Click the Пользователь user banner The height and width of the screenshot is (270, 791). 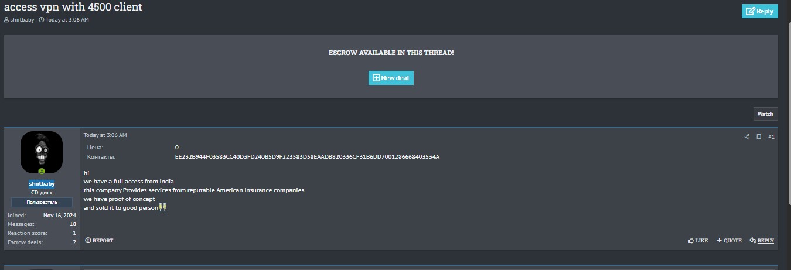click(x=42, y=202)
